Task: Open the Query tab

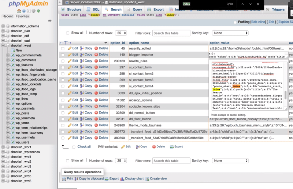Action: [x=134, y=10]
